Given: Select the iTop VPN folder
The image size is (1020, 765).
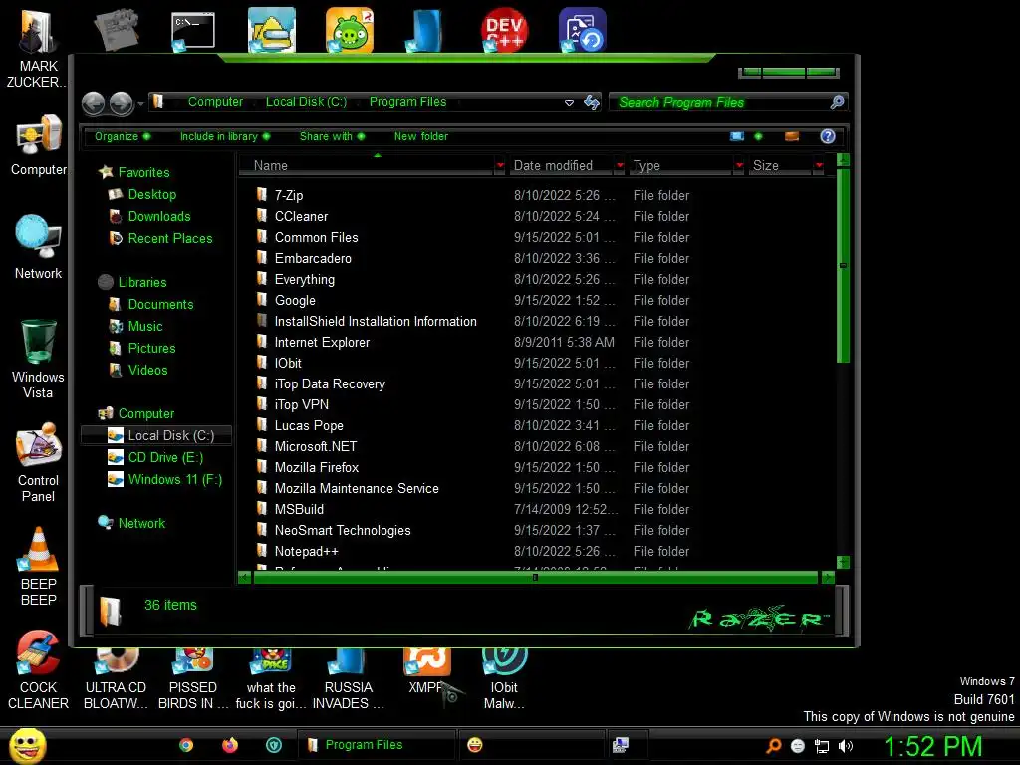Looking at the screenshot, I should [301, 404].
